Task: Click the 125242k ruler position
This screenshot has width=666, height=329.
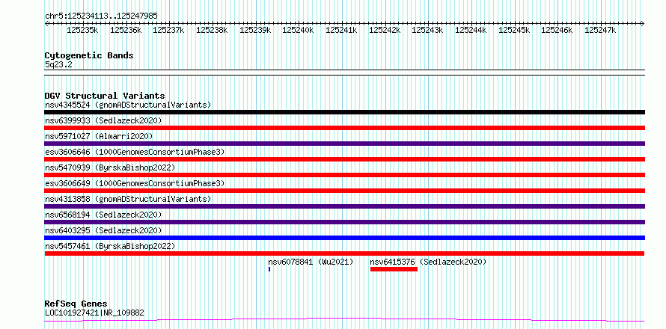Action: tap(385, 30)
